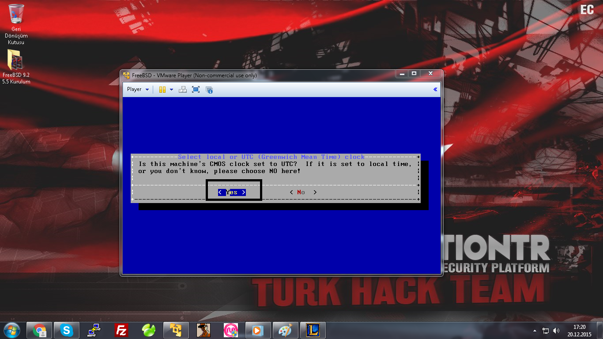
Task: Select the FreeBSD 9.2 Kurulum archive icon
Action: click(x=16, y=66)
